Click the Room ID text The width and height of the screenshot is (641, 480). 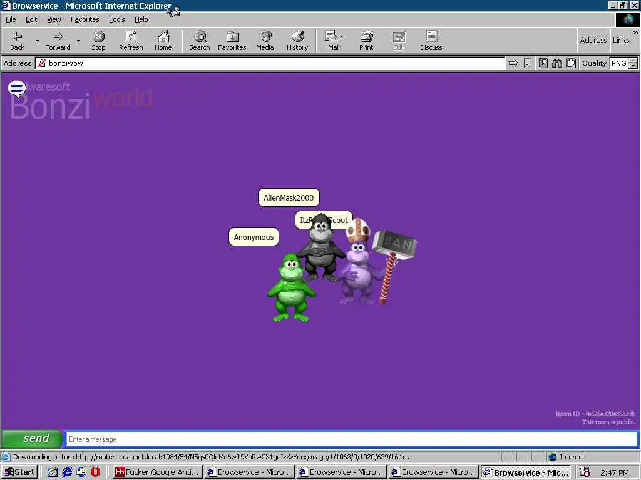click(595, 414)
